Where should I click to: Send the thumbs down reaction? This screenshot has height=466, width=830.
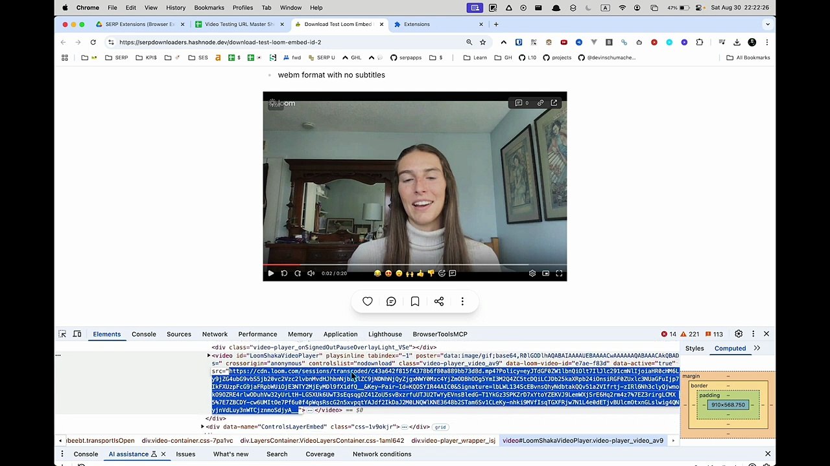(431, 273)
